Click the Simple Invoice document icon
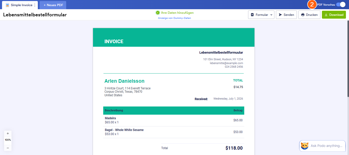 click(7, 5)
